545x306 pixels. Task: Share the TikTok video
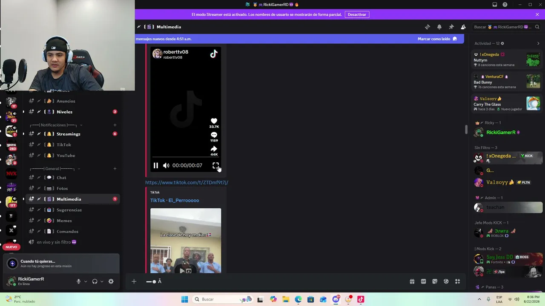point(214,149)
